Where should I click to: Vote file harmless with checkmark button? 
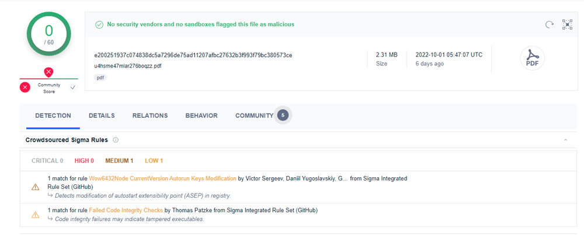click(72, 87)
